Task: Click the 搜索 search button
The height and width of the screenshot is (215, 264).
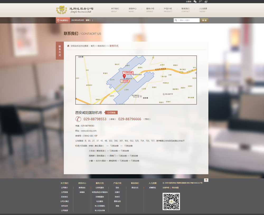Action: point(204,20)
